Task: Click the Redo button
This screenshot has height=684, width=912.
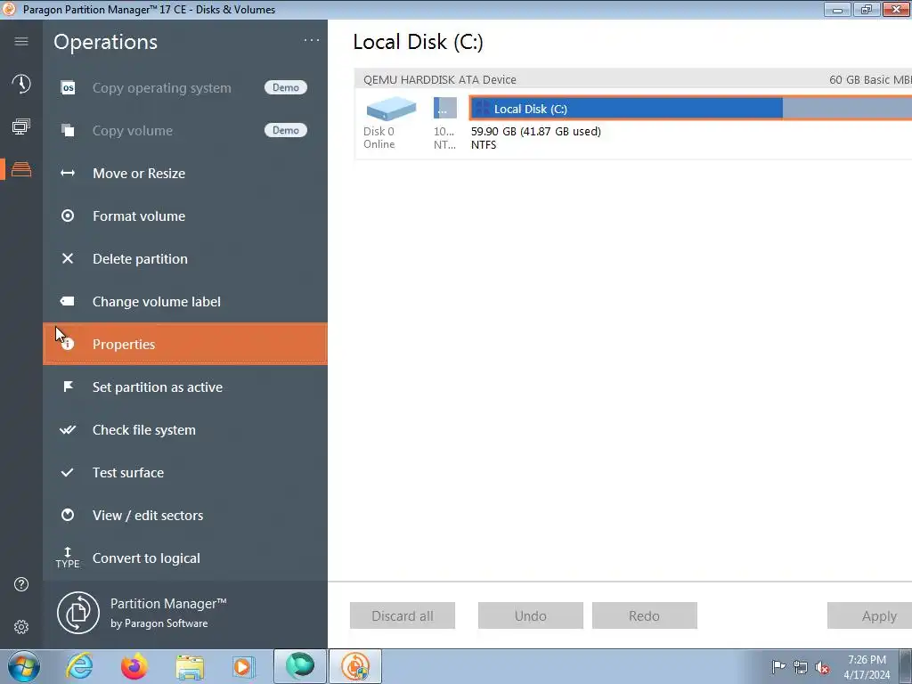Action: [x=645, y=615]
